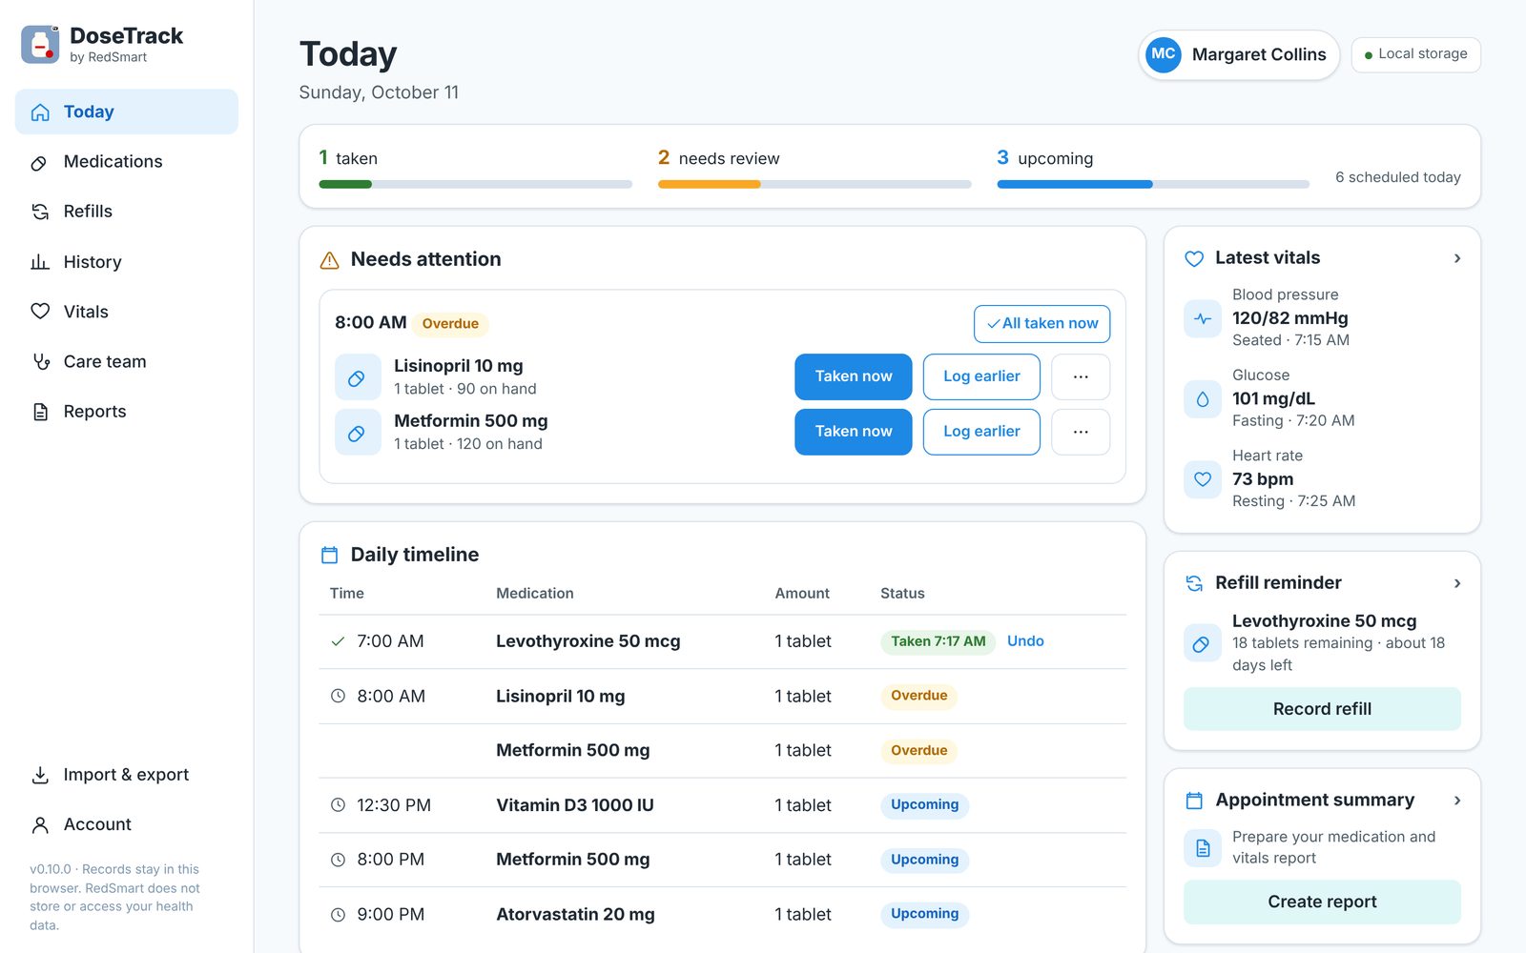Viewport: 1526px width, 953px height.
Task: Click the warning triangle beside Needs attention
Action: pyautogui.click(x=329, y=260)
